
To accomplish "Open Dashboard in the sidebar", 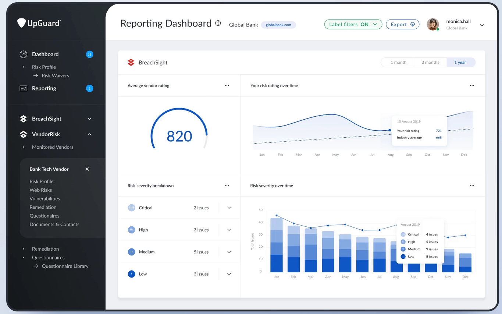I will [x=45, y=54].
